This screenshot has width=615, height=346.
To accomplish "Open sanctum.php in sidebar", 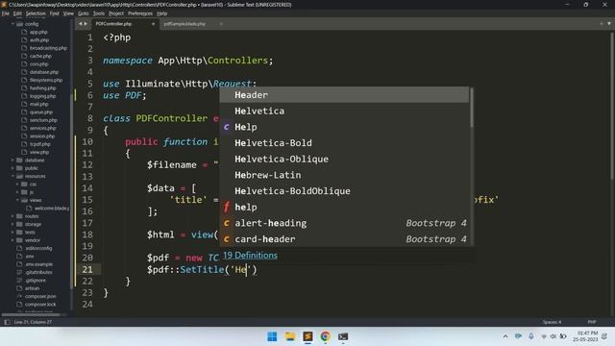I will (x=43, y=120).
